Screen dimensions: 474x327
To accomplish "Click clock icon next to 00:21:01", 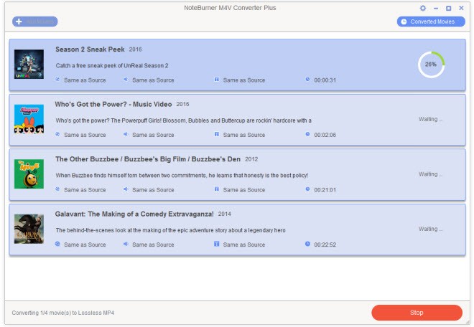I will pos(307,189).
